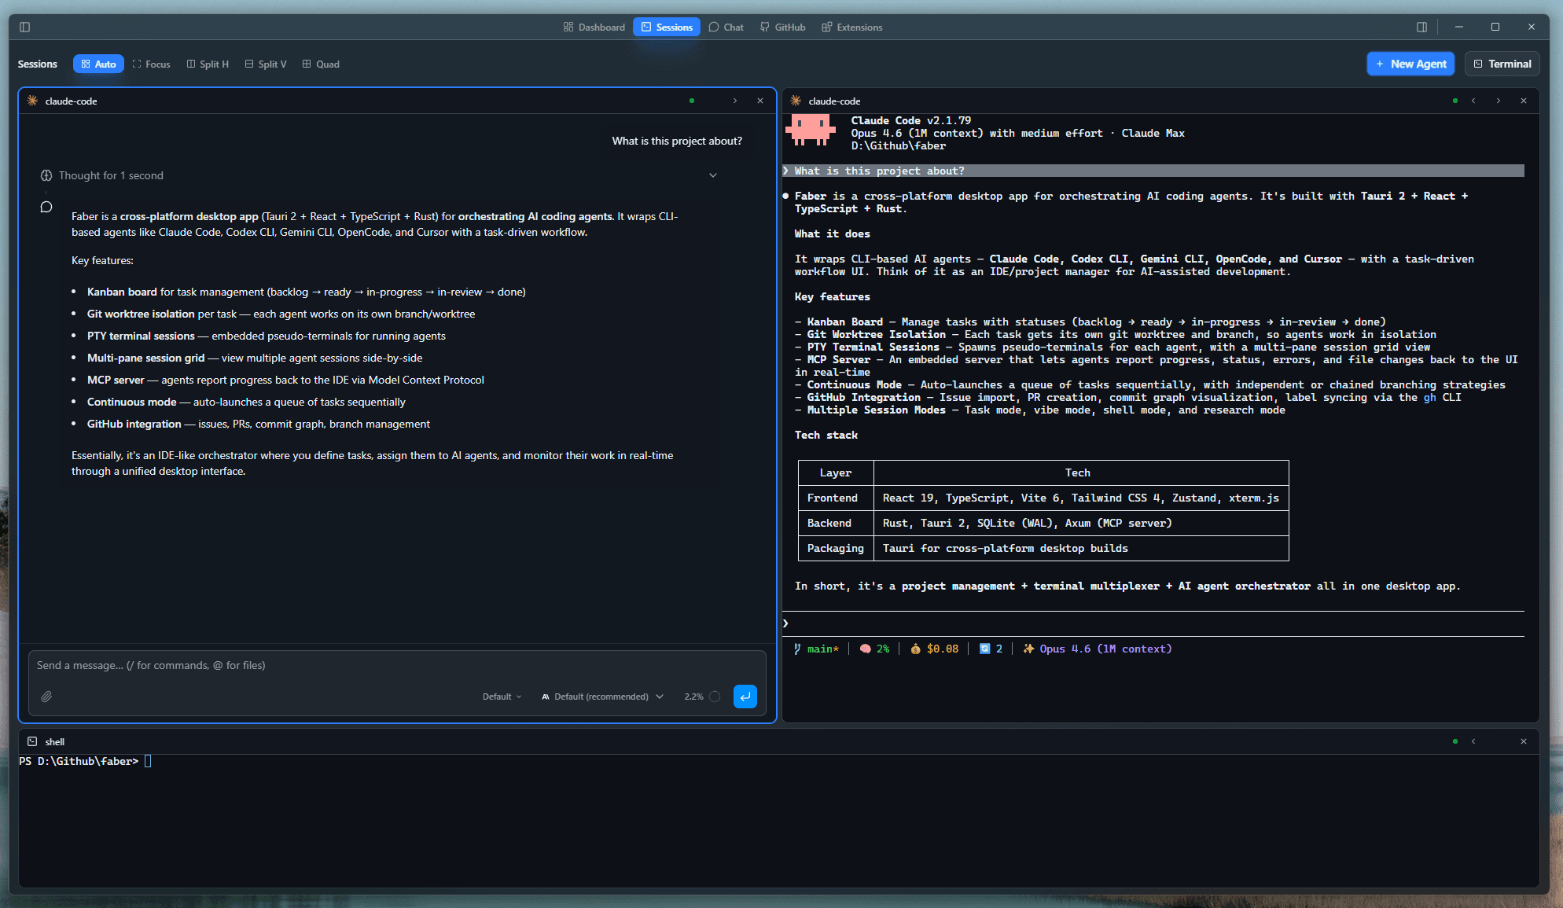Open the Default (recommended) model dropdown

[x=602, y=697]
